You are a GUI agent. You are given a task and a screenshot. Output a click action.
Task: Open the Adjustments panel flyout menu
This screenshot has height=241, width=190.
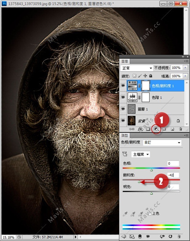[x=186, y=135]
